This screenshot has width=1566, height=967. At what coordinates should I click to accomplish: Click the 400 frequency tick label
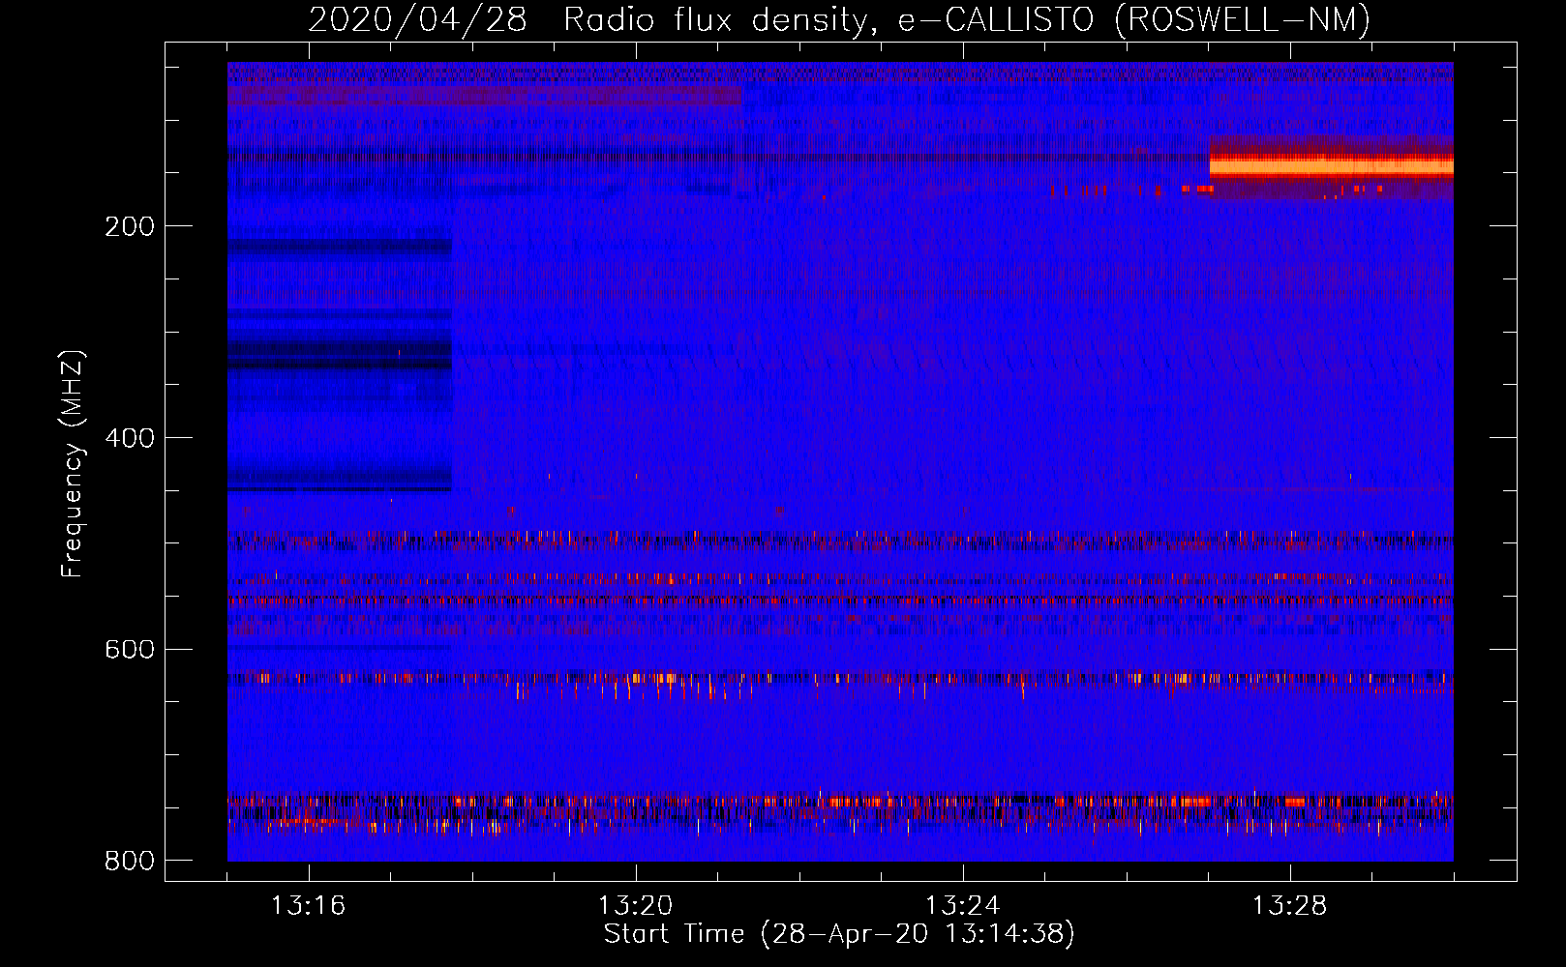pyautogui.click(x=130, y=438)
